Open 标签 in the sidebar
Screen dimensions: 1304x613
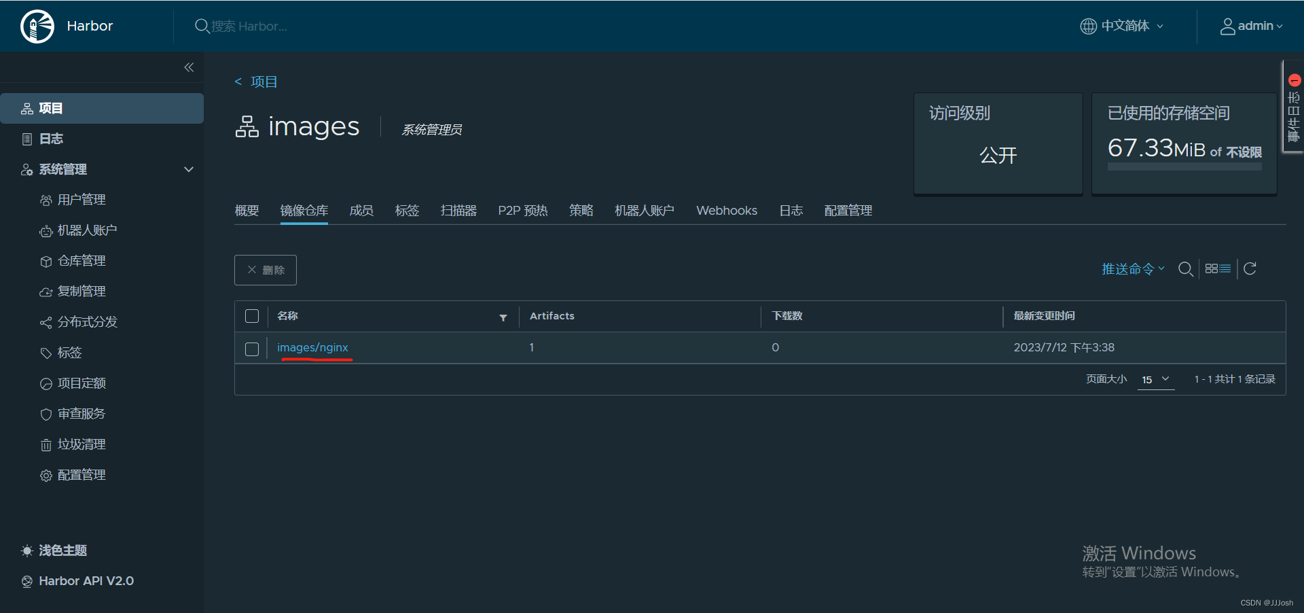tap(69, 353)
